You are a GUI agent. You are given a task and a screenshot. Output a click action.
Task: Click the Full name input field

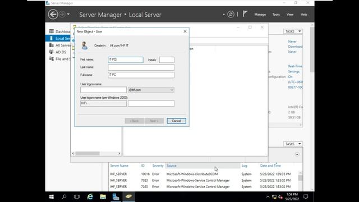[x=141, y=75]
